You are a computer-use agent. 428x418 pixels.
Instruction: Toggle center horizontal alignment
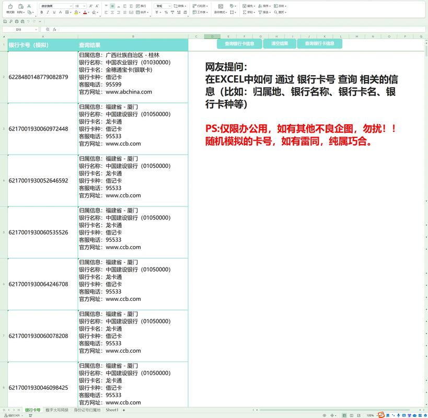point(112,12)
